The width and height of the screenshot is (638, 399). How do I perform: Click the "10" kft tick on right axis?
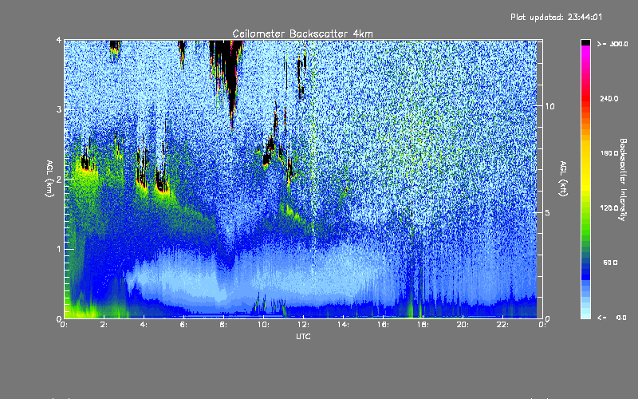pos(549,106)
